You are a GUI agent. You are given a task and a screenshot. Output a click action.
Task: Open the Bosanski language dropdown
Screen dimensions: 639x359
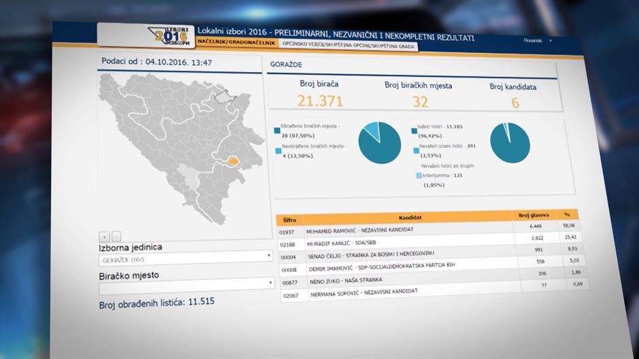[537, 41]
